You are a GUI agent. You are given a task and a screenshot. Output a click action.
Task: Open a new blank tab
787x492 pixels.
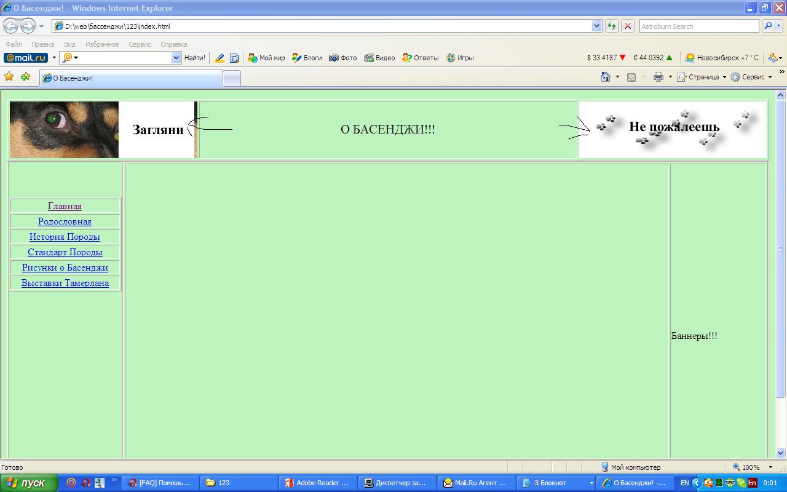tap(232, 78)
